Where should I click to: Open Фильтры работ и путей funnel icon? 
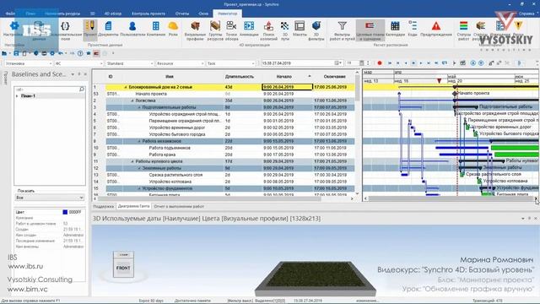coord(342,26)
